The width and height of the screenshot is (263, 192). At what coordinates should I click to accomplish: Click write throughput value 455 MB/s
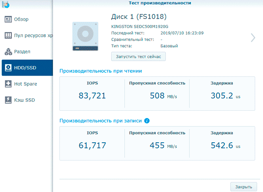coord(163,146)
